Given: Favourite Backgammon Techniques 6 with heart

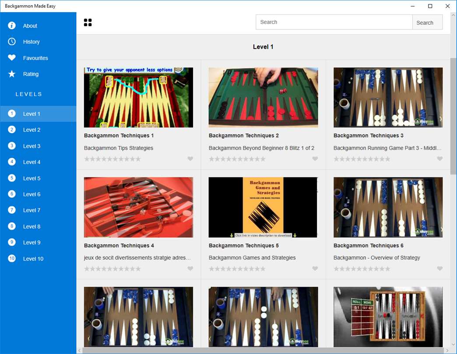Looking at the screenshot, I should [x=439, y=268].
